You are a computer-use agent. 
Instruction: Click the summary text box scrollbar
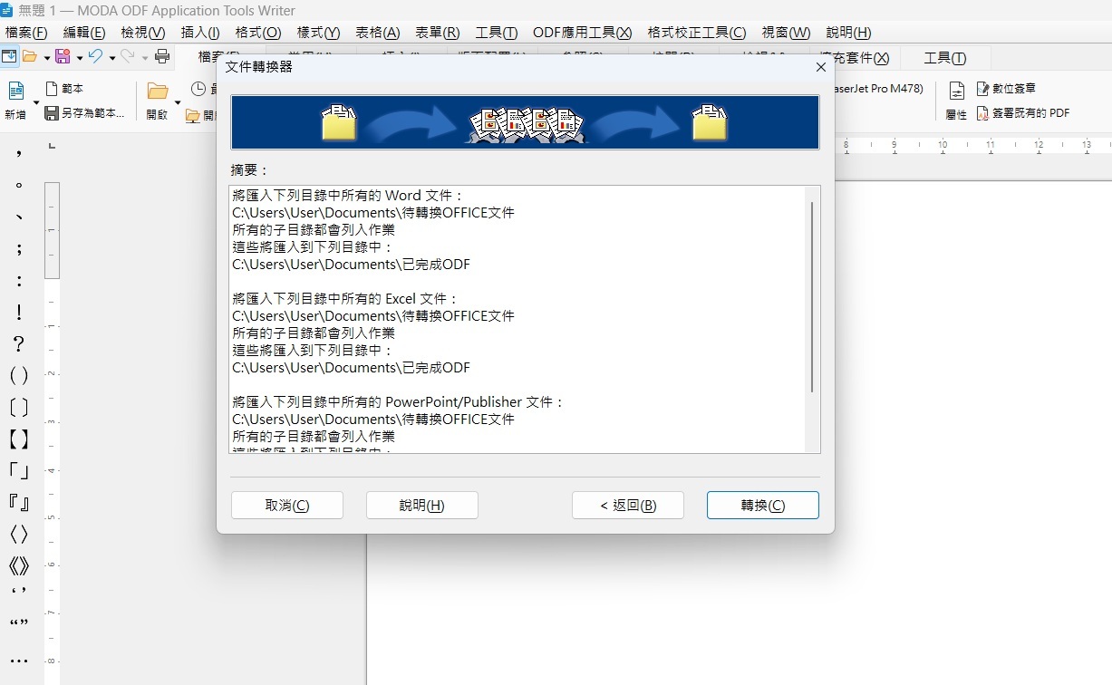coord(812,297)
